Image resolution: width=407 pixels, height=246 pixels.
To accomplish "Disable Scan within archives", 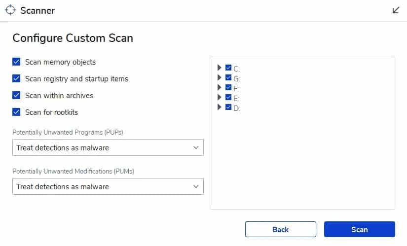I will [x=16, y=96].
